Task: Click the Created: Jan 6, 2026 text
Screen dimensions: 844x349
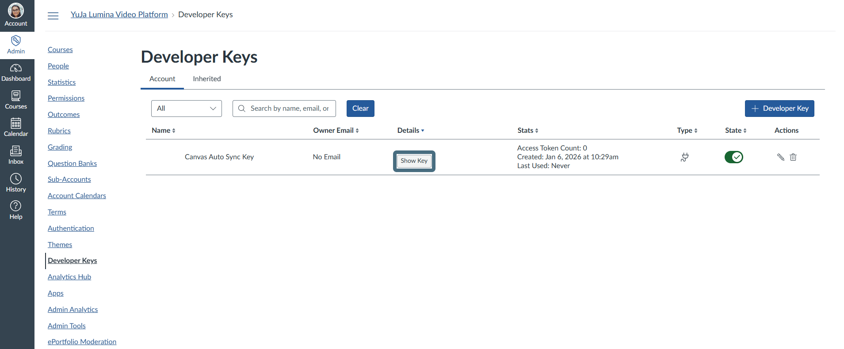Action: click(568, 157)
